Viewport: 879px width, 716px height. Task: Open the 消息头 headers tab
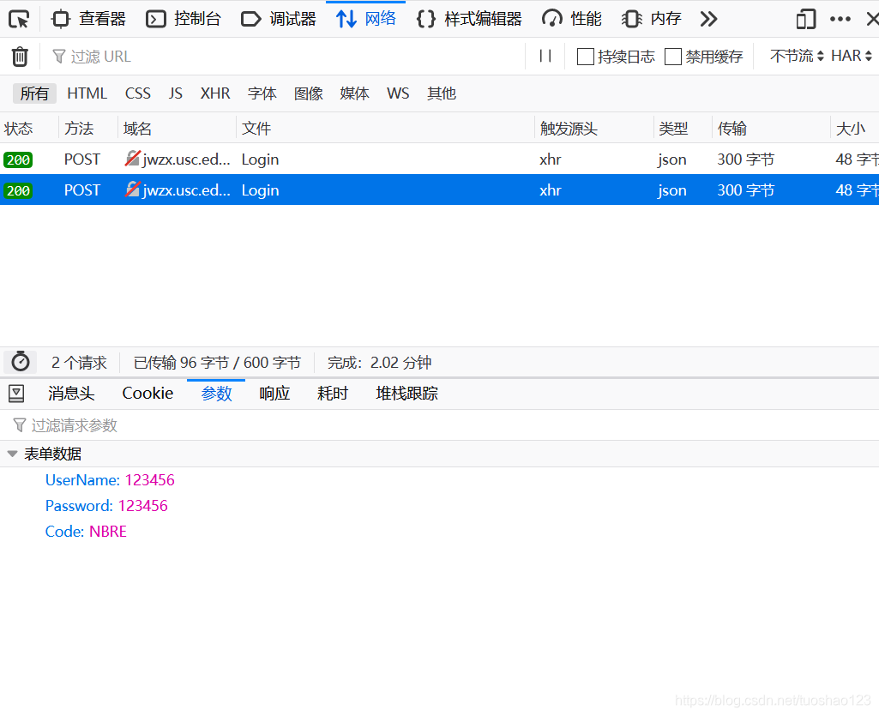(x=71, y=394)
